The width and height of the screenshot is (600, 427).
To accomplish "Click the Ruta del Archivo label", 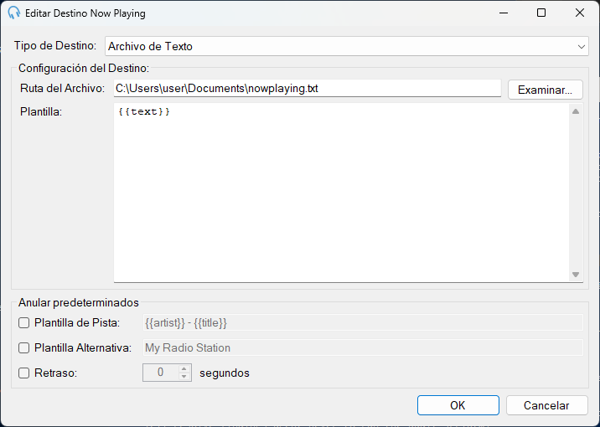I will [62, 89].
